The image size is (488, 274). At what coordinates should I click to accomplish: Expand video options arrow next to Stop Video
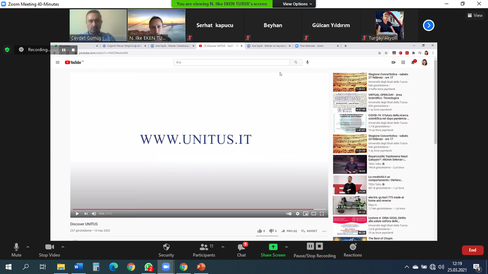(x=63, y=247)
